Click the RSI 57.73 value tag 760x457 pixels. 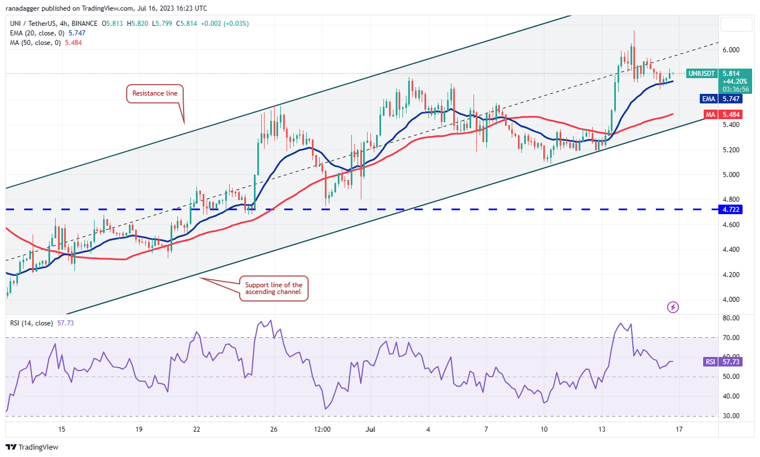(731, 362)
